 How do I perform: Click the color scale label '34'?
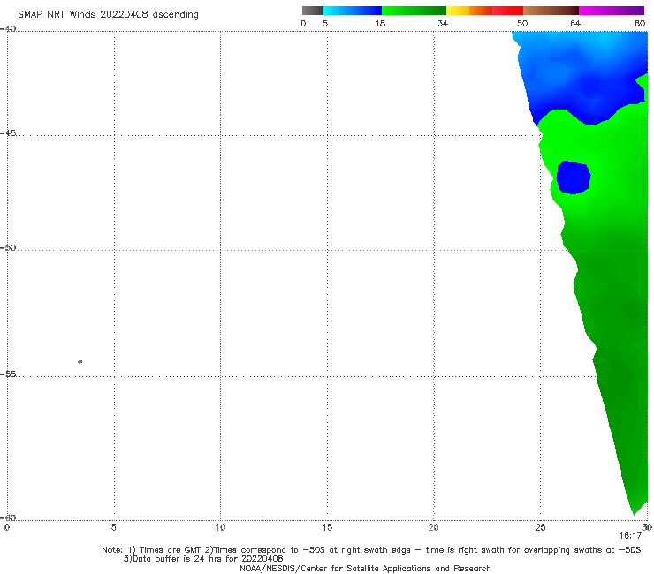click(443, 23)
